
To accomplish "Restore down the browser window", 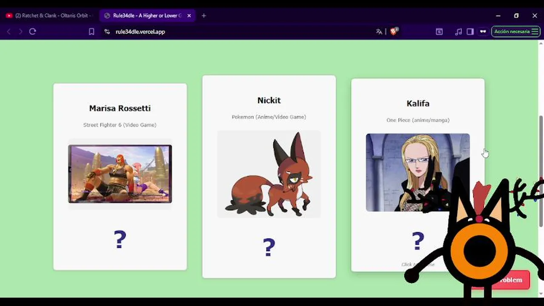I will [516, 16].
